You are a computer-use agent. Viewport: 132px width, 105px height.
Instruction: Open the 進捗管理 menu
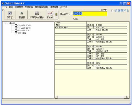(54, 7)
